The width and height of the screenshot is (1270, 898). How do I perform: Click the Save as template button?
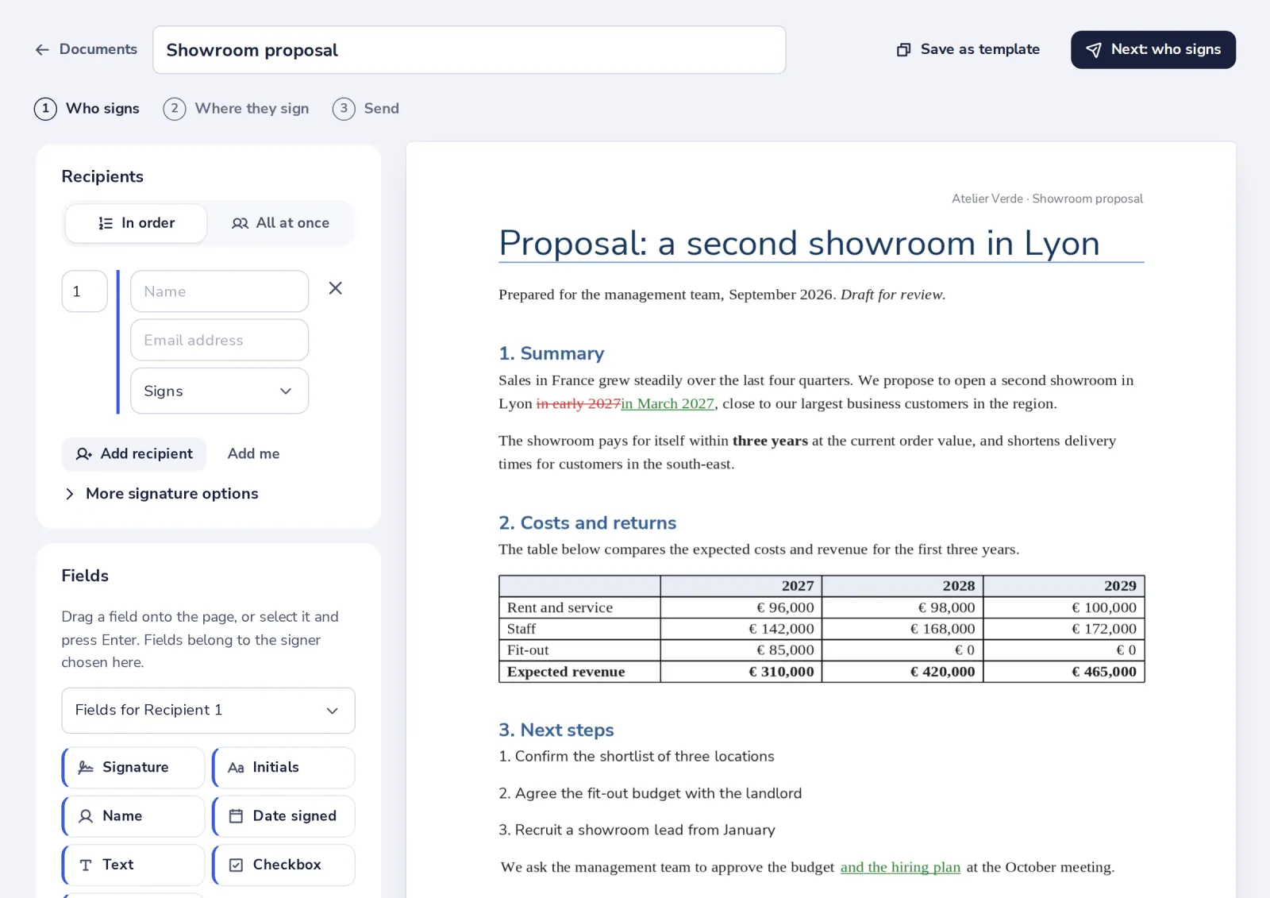[968, 49]
